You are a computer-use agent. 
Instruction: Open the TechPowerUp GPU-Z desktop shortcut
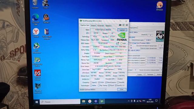pyautogui.click(x=37, y=62)
